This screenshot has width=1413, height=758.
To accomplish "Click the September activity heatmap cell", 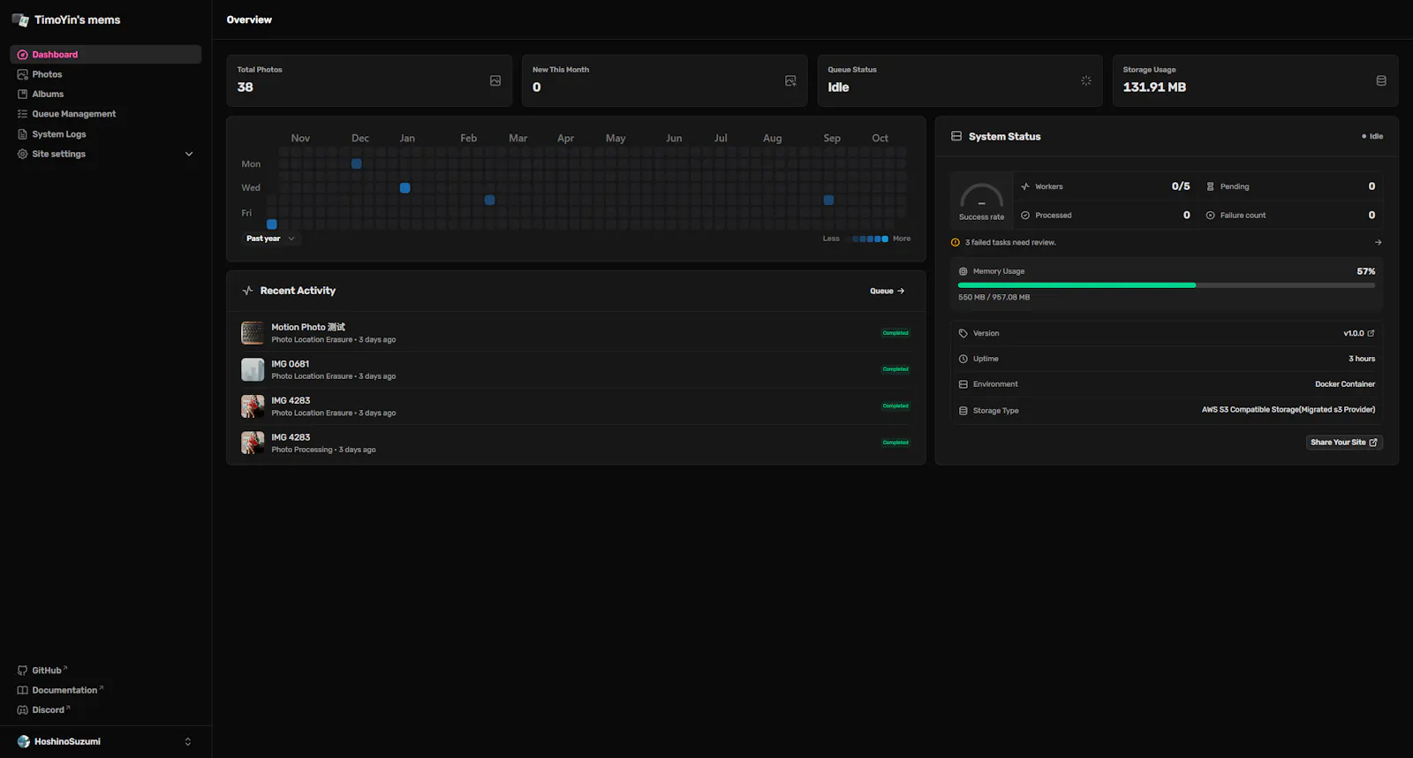I will [x=828, y=200].
